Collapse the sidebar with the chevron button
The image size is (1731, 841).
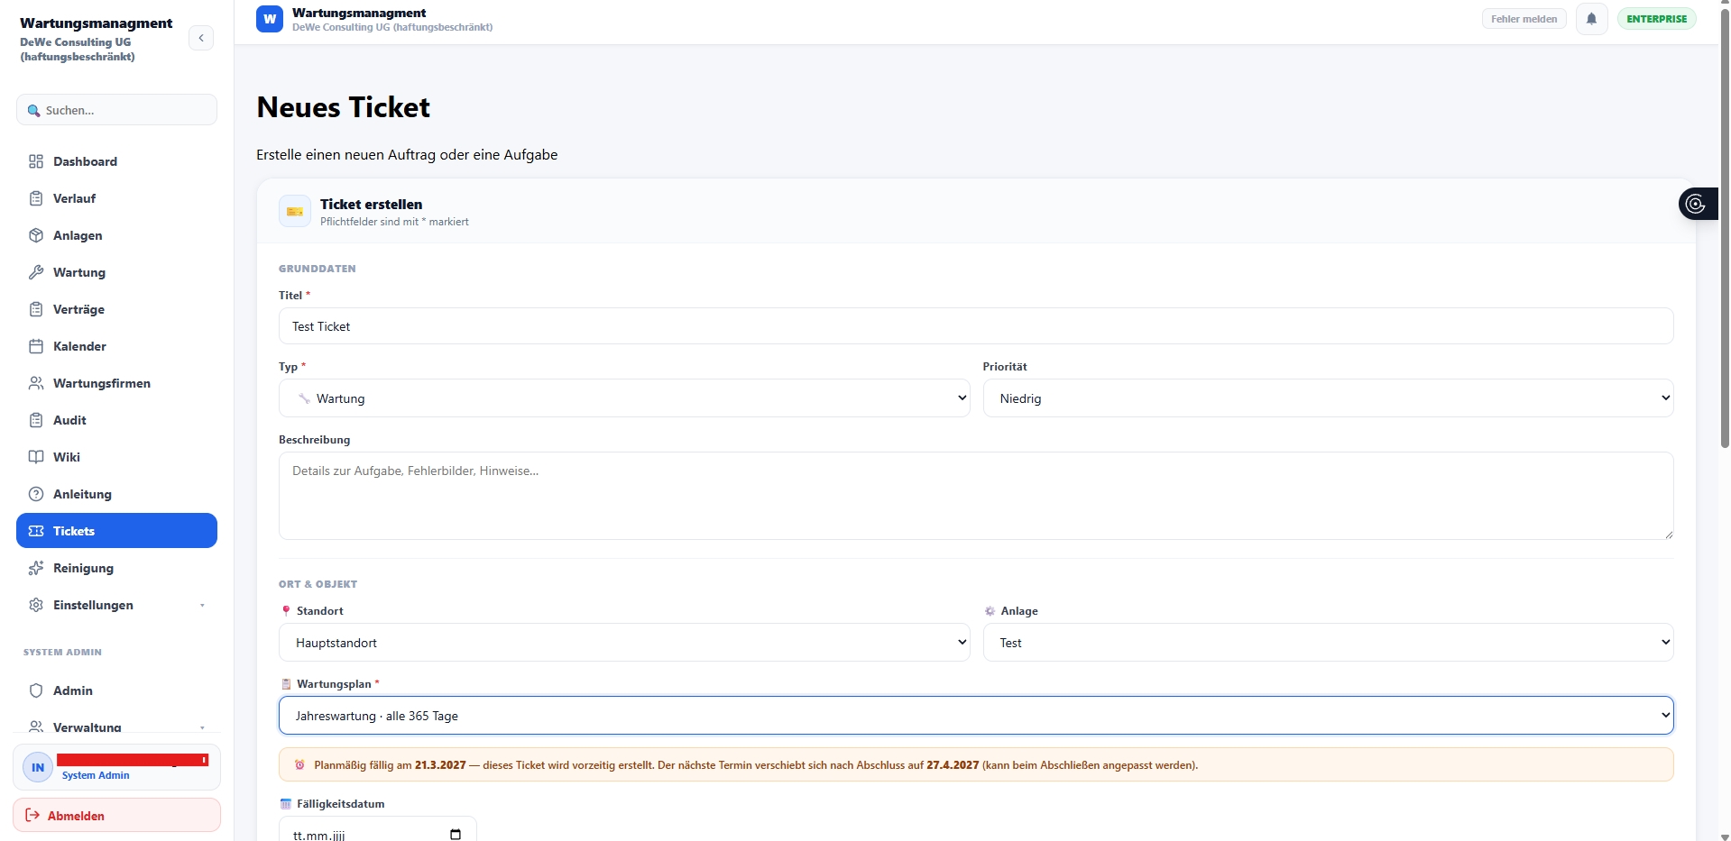[201, 38]
